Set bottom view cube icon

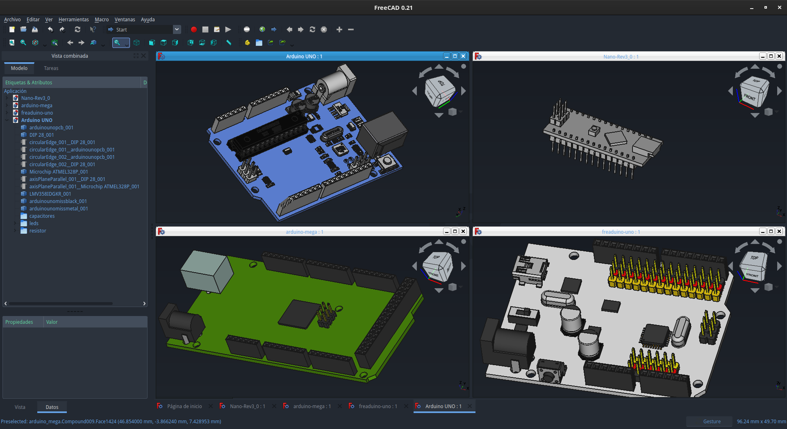202,43
